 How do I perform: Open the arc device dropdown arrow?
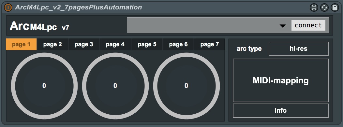point(283,26)
